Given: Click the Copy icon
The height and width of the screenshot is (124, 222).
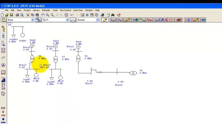Looking at the screenshot, I should 33,15.
